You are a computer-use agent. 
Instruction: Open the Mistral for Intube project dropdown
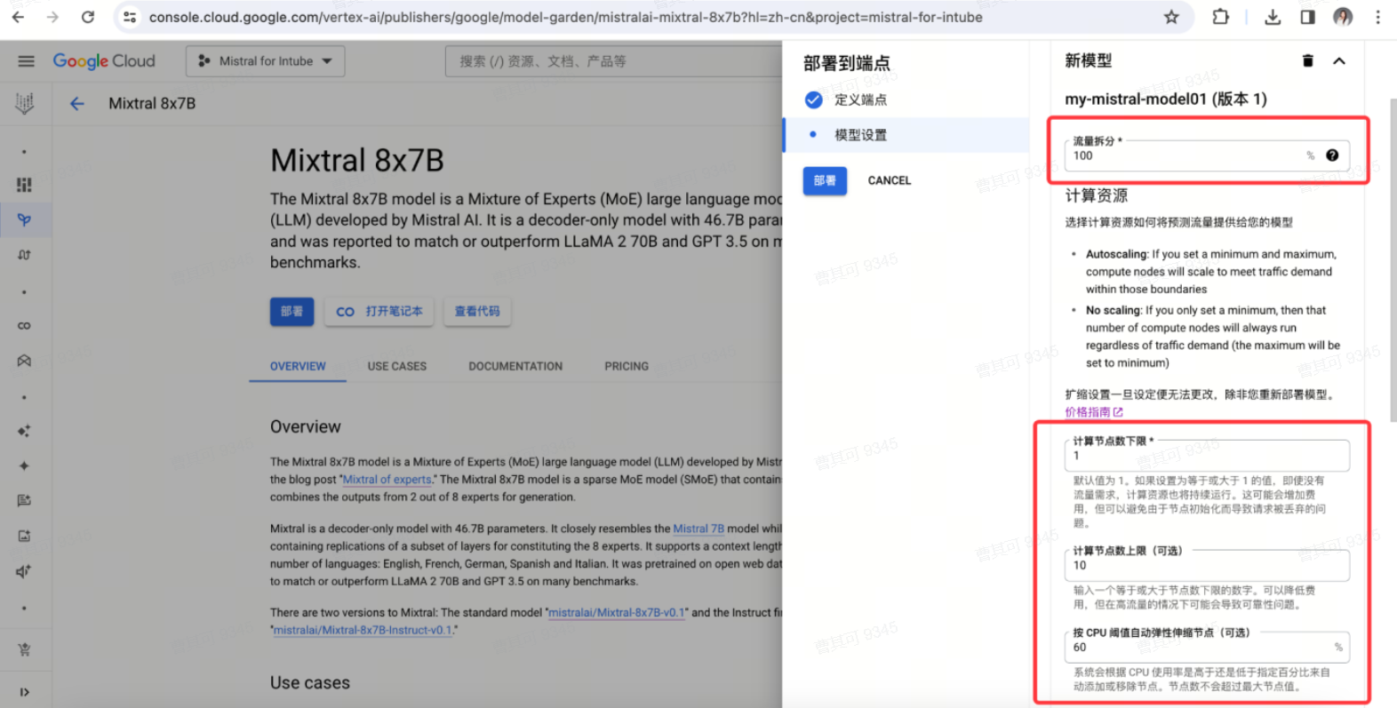pyautogui.click(x=265, y=61)
